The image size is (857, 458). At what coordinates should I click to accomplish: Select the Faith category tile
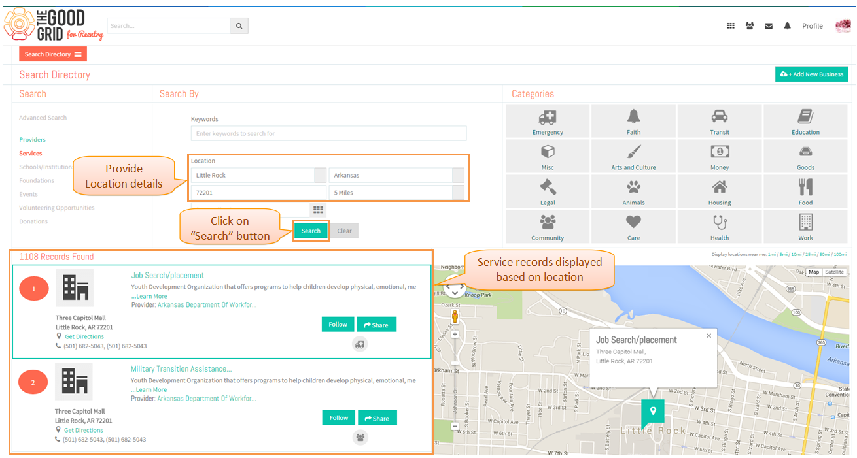tap(633, 122)
